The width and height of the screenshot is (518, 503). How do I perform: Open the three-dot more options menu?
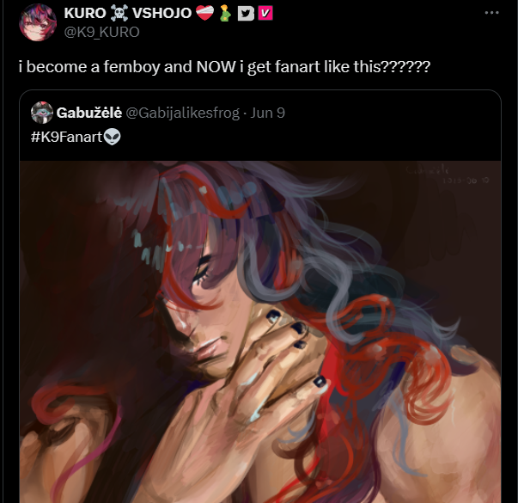[491, 13]
